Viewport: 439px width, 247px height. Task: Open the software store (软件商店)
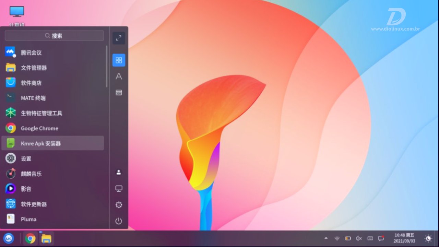pyautogui.click(x=53, y=83)
